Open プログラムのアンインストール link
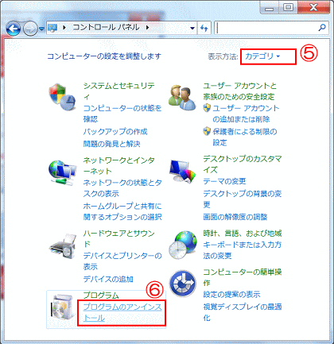The image size is (334, 344). tap(122, 312)
